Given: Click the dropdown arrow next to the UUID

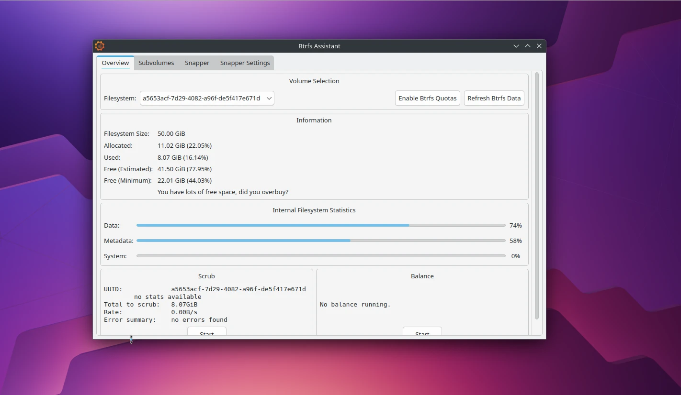Looking at the screenshot, I should click(269, 98).
